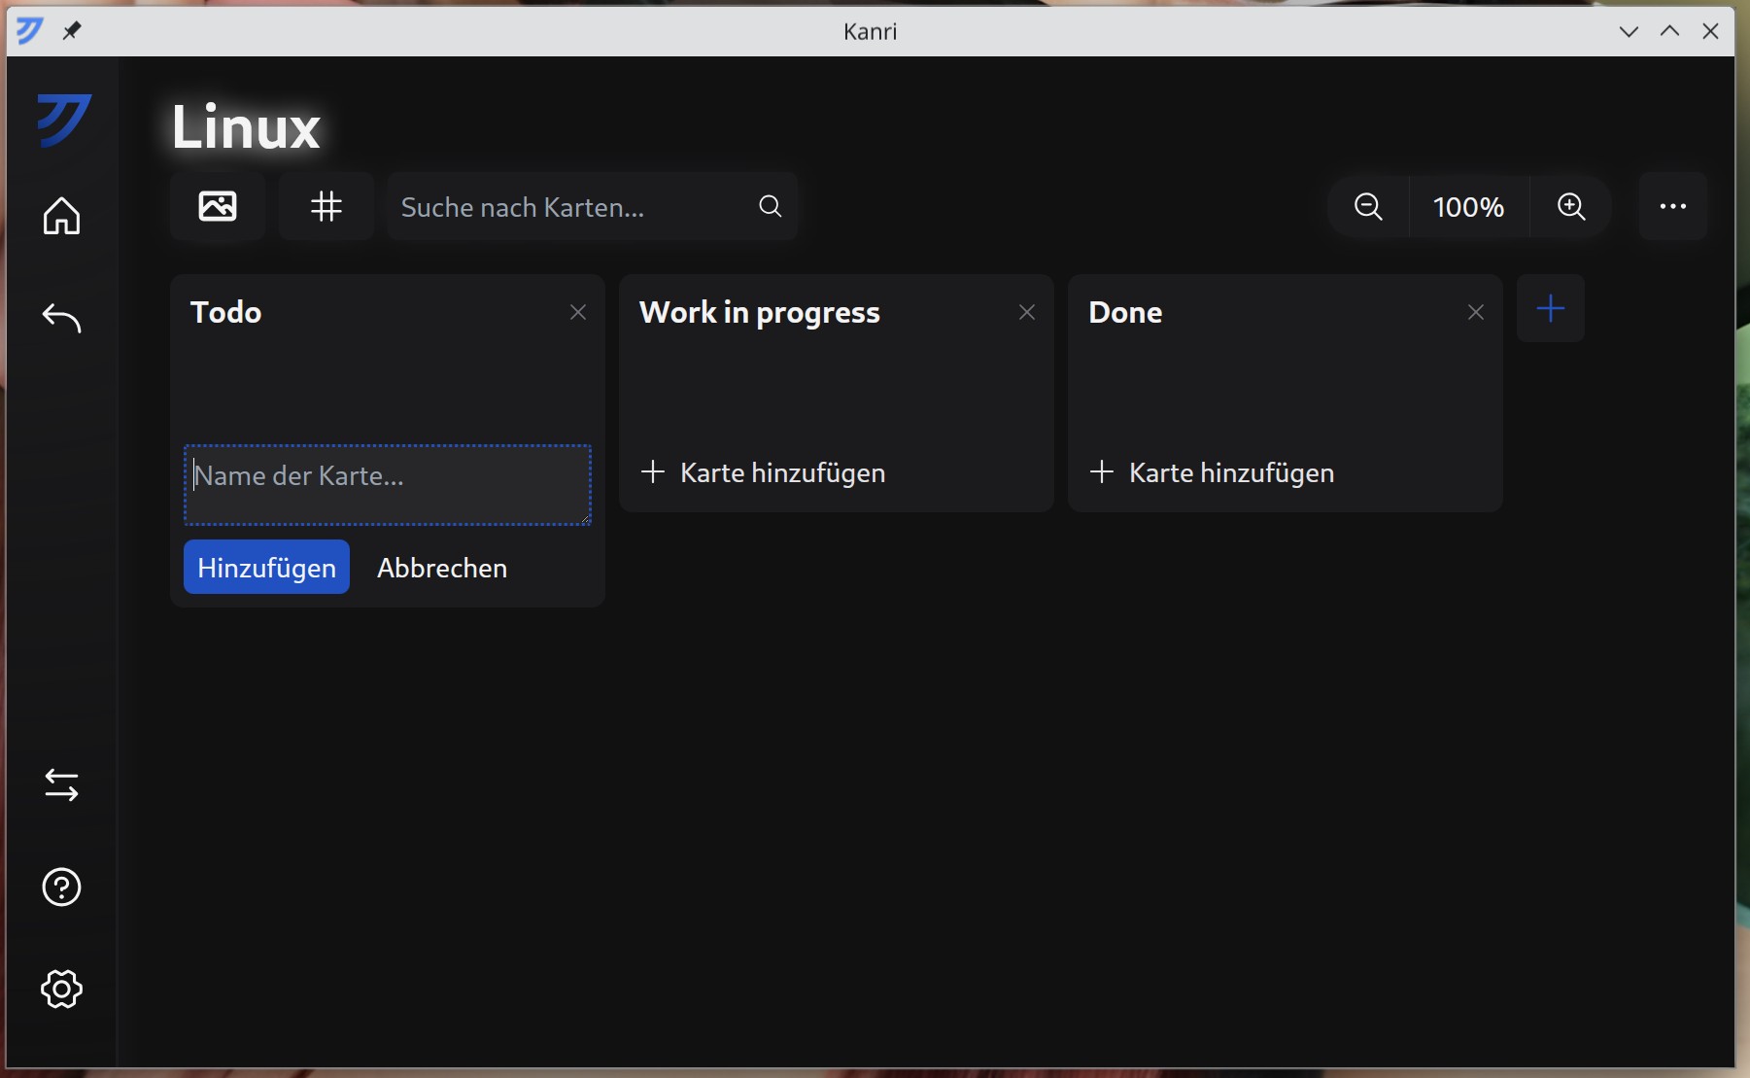Click Karte hinzufügen in Done column
Screen dimensions: 1750x1078
(x=1213, y=472)
